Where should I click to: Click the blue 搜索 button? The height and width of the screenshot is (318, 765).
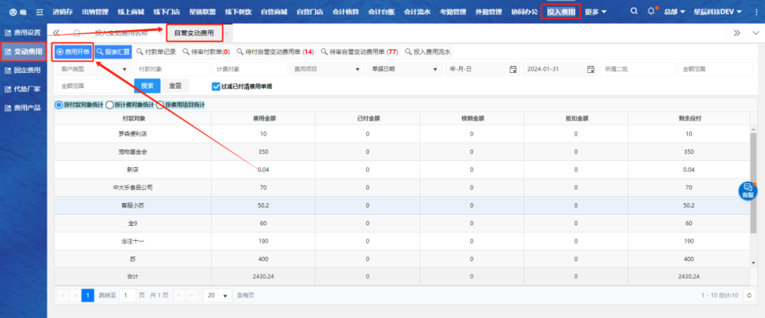click(x=147, y=86)
